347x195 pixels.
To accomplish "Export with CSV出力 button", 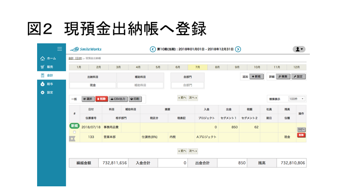I will pyautogui.click(x=118, y=99).
